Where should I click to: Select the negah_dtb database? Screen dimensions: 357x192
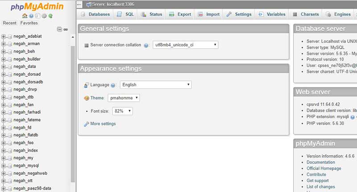click(24, 97)
